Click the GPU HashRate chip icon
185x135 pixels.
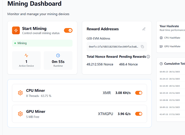[x=161, y=46]
